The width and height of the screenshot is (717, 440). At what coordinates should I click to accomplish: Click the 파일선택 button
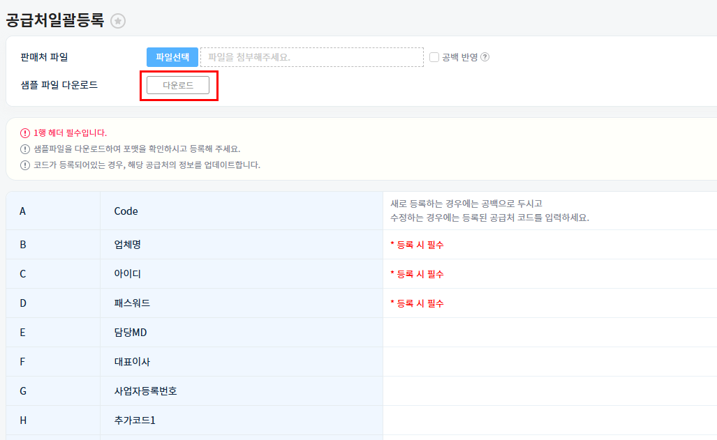click(172, 57)
